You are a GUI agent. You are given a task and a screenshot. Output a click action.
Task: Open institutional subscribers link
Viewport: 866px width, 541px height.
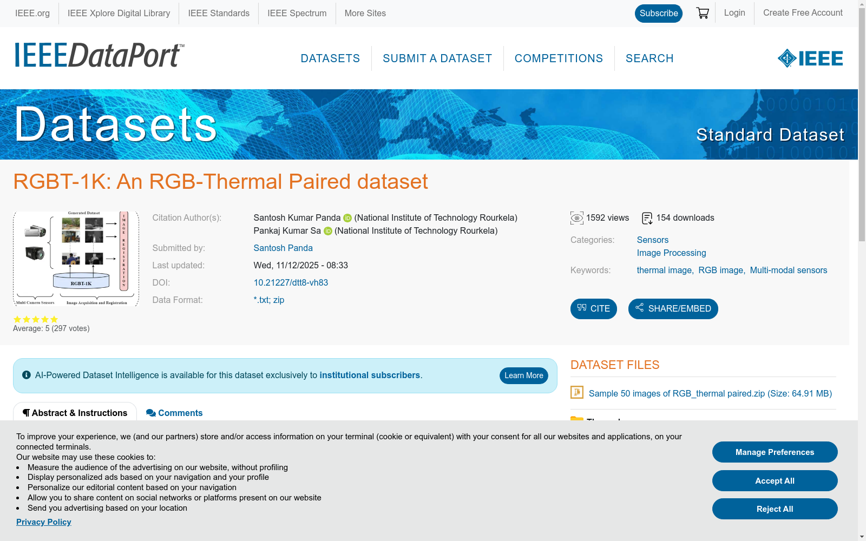(370, 375)
